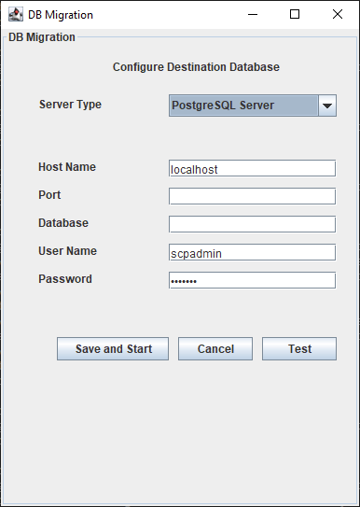Click the DB Migration panel border title
360x507 pixels.
(x=42, y=37)
